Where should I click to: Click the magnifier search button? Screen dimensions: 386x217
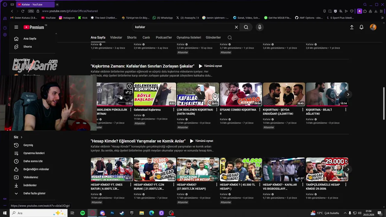[x=246, y=27]
